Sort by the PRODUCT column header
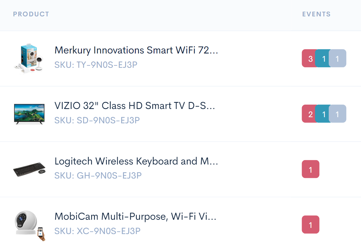Viewport: 361px width, 251px height. (x=31, y=14)
